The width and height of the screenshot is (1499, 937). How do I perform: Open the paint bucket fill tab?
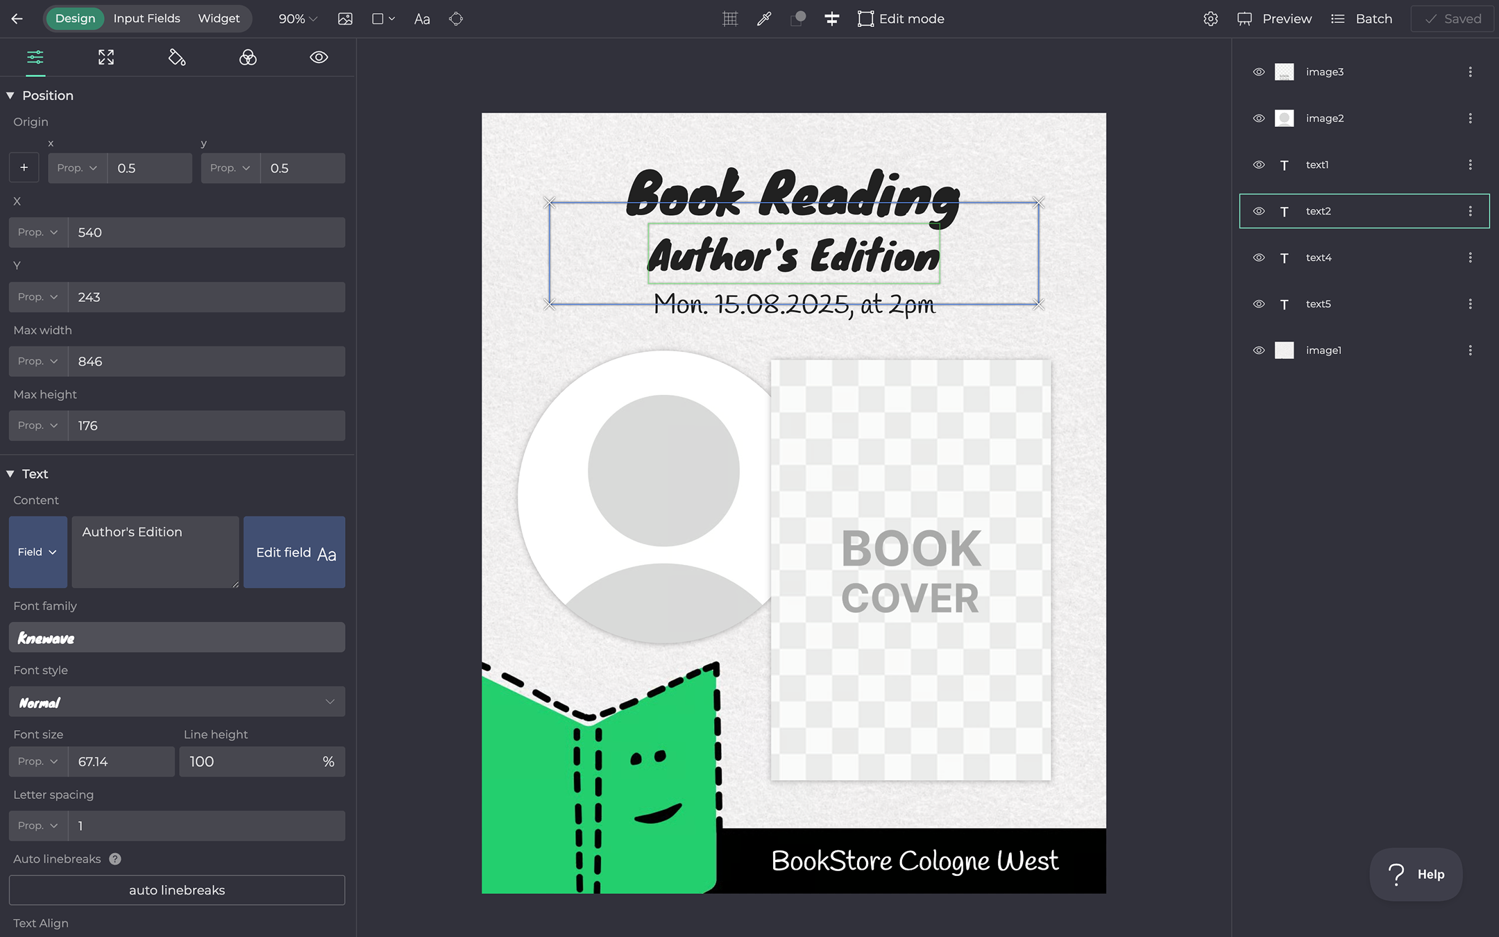tap(177, 57)
